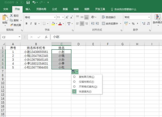Expand the Name Box dropdown for C2
This screenshot has width=162, height=117.
(x=19, y=37)
